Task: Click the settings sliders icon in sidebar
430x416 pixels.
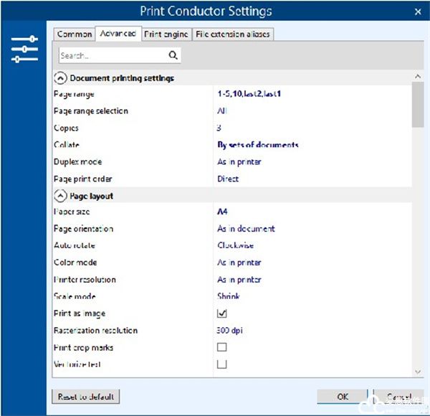Action: point(24,49)
